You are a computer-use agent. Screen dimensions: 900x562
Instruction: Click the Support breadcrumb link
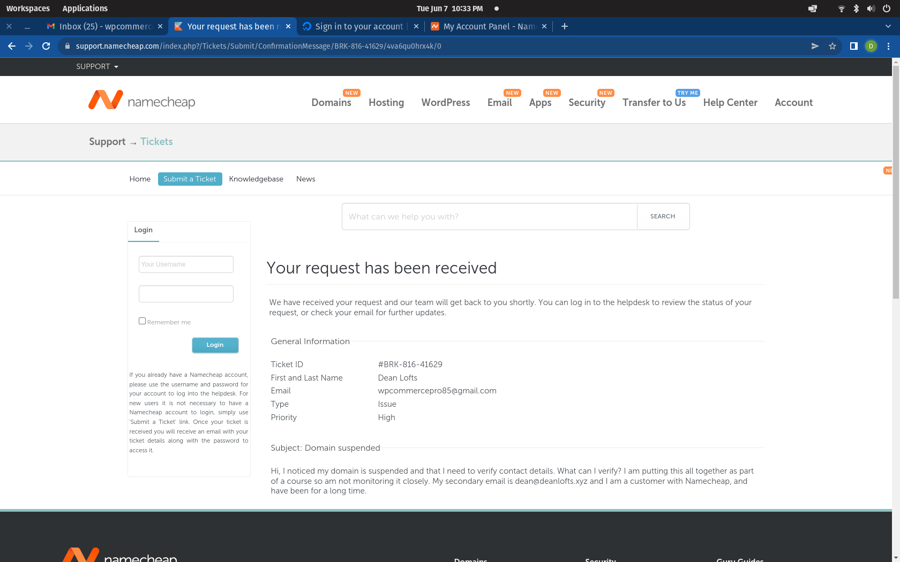tap(107, 141)
